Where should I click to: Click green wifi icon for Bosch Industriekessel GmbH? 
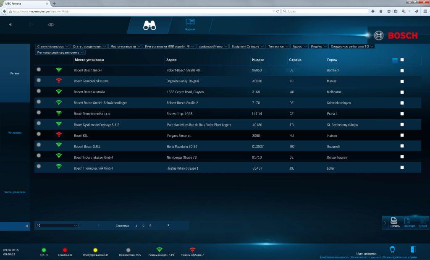(59, 155)
